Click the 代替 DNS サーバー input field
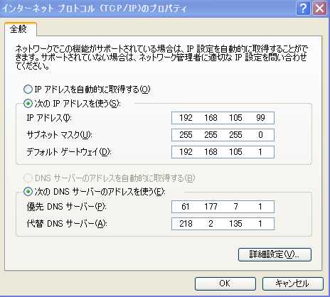The width and height of the screenshot is (330, 297). pos(223,224)
